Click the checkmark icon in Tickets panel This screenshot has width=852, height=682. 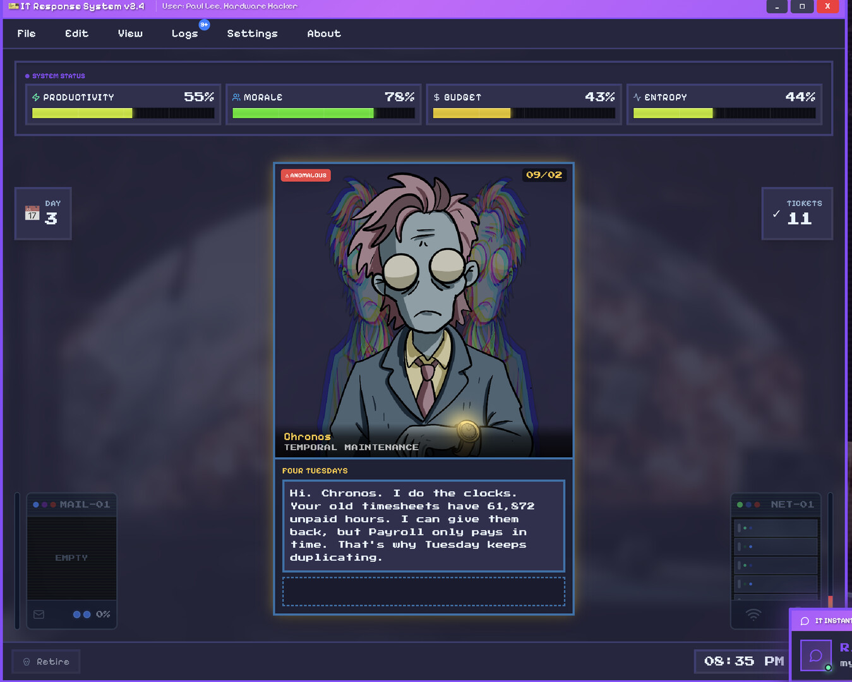tap(776, 213)
